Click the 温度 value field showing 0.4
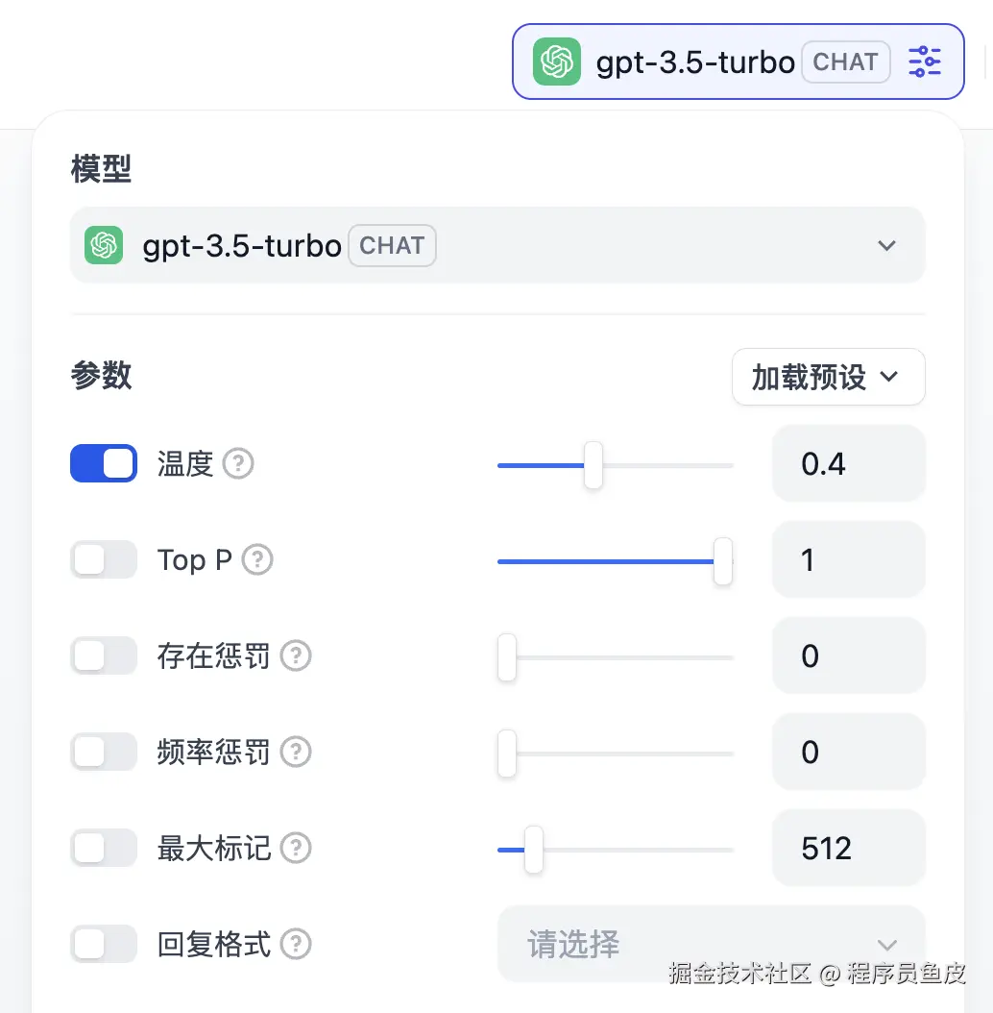Viewport: 993px width, 1013px height. 848,464
